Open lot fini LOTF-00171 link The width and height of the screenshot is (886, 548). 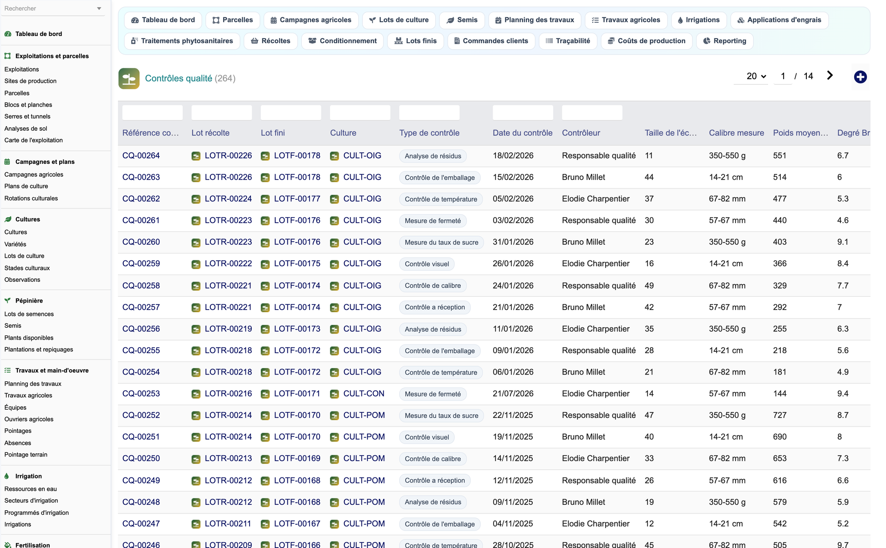click(297, 394)
